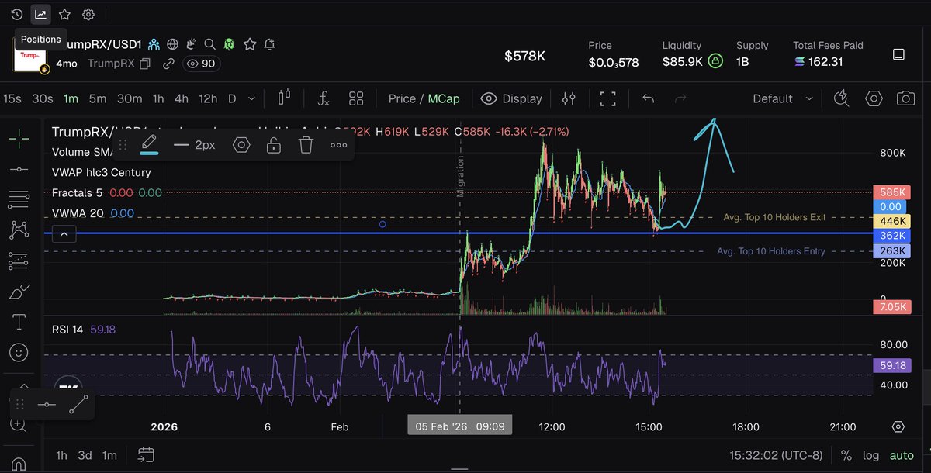931x473 pixels.
Task: Select the brush drawing tool
Action: 19,292
